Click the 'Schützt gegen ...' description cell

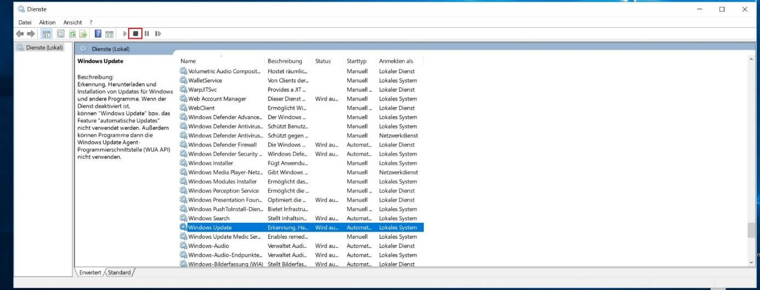[x=287, y=135]
